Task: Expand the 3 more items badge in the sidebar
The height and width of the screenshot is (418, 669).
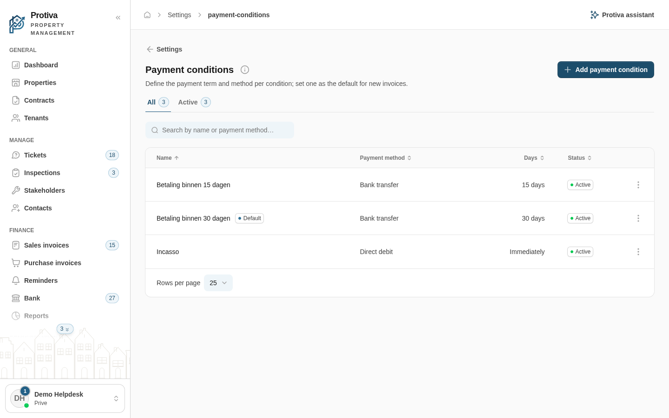Action: [65, 329]
